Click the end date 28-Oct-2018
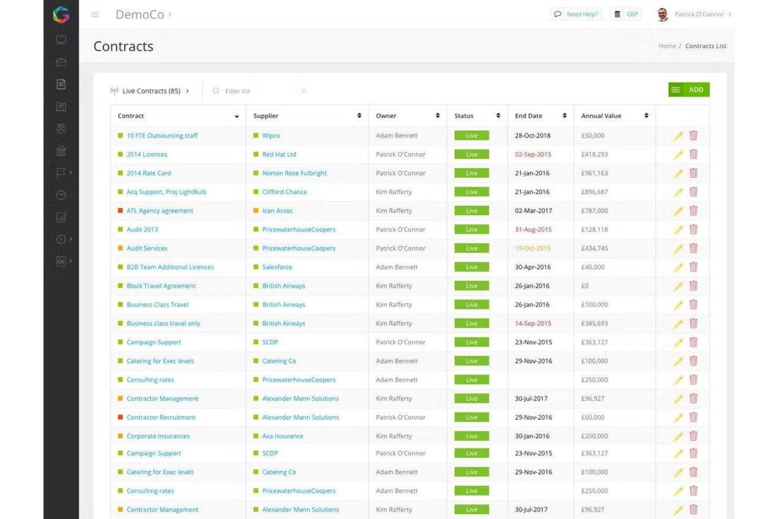This screenshot has height=519, width=778. pyautogui.click(x=533, y=136)
